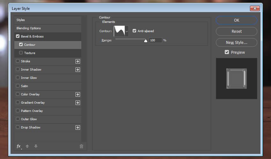This screenshot has height=159, width=271.
Task: Confirm with the OK button
Action: 237,20
